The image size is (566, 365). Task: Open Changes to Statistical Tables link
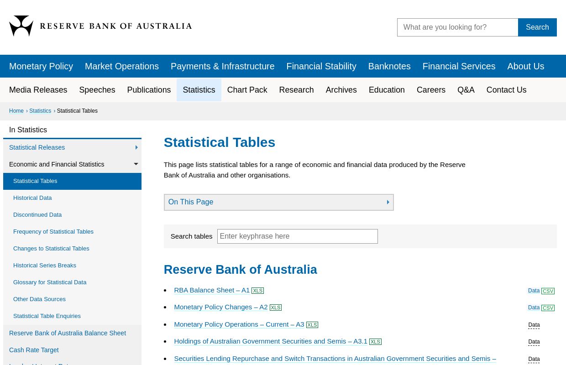[x=51, y=249]
